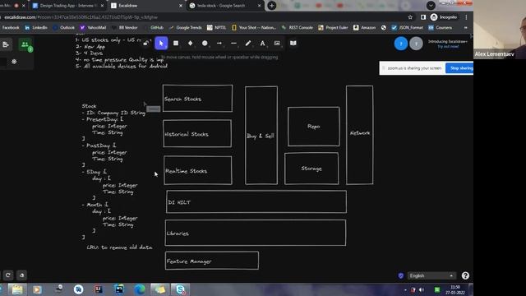Open the Coursera bookmark
Viewport: 526px width, 296px height.
(x=441, y=27)
